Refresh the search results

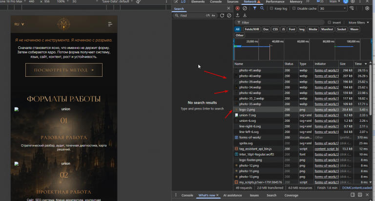pyautogui.click(x=222, y=16)
